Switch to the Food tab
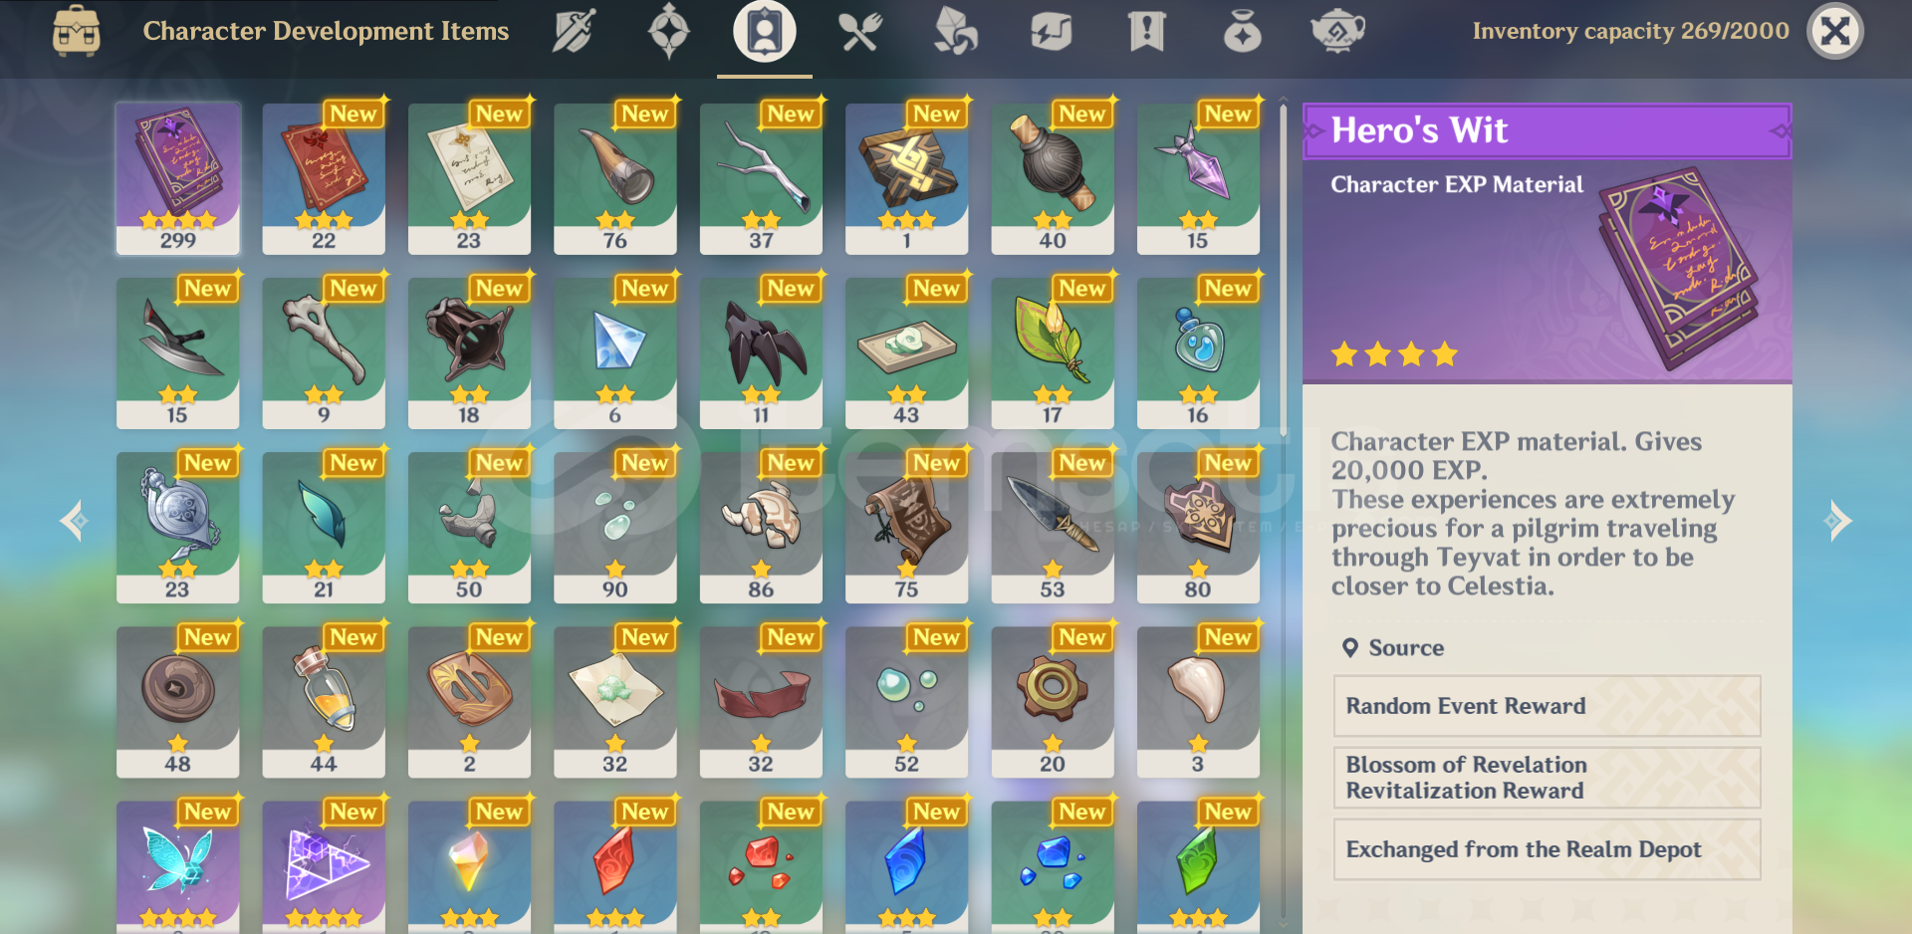This screenshot has width=1912, height=934. [860, 31]
